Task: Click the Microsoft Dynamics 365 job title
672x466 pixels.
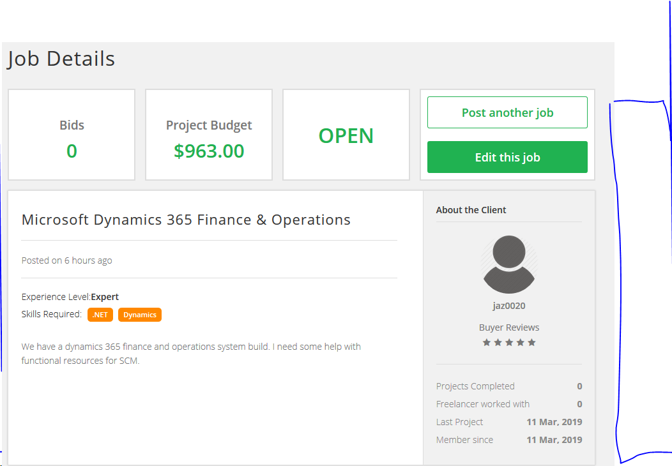Action: point(186,220)
